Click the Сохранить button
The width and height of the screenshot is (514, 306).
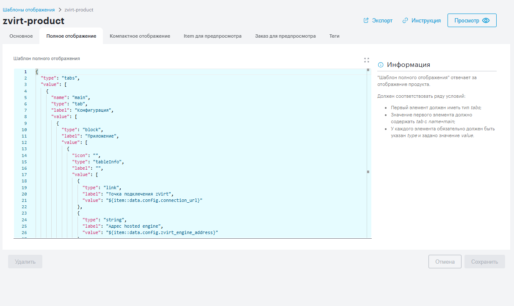[x=485, y=262]
